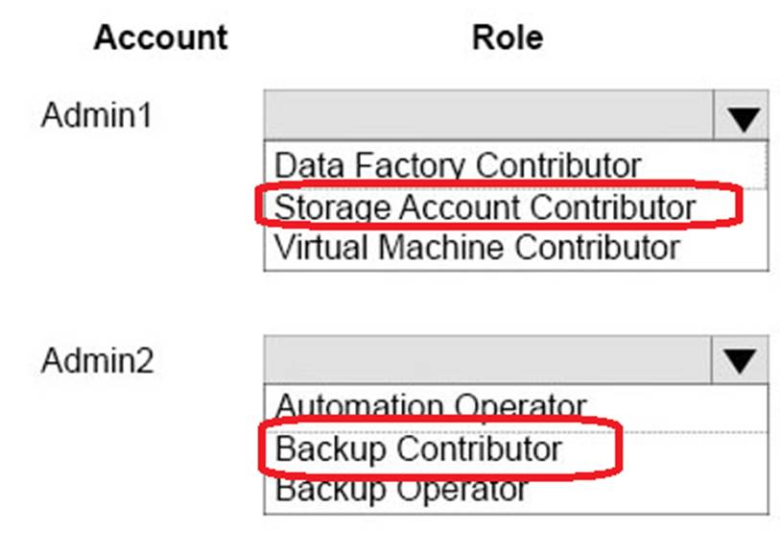The height and width of the screenshot is (533, 780).
Task: Click the Admin2 role dropdown arrow
Action: coord(742,361)
